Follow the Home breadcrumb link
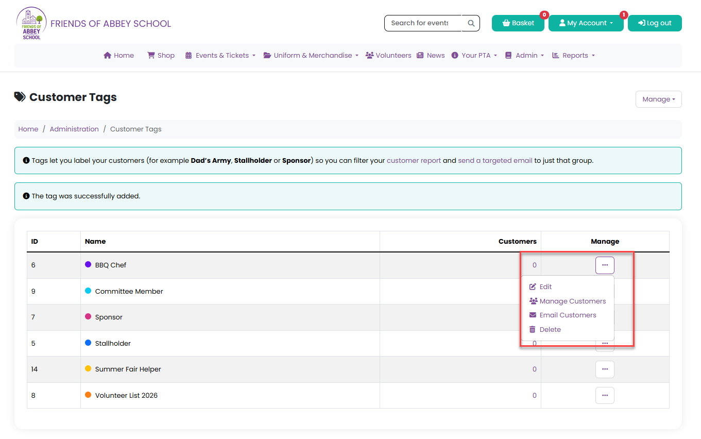 (x=28, y=129)
